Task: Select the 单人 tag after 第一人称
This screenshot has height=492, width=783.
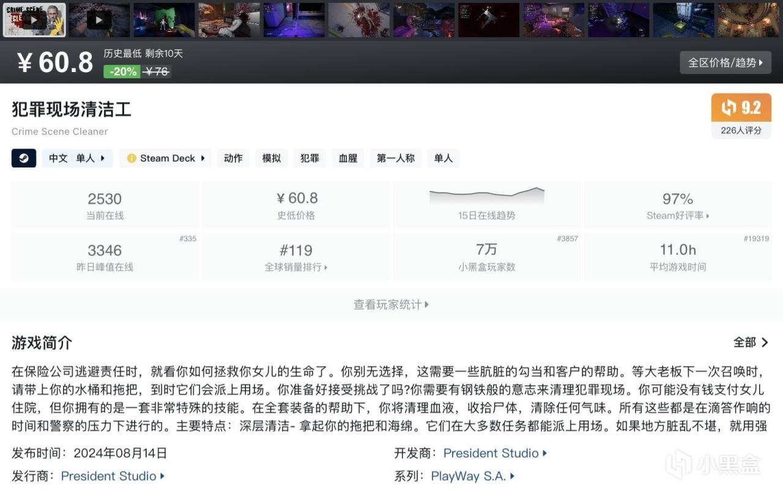Action: (x=443, y=158)
